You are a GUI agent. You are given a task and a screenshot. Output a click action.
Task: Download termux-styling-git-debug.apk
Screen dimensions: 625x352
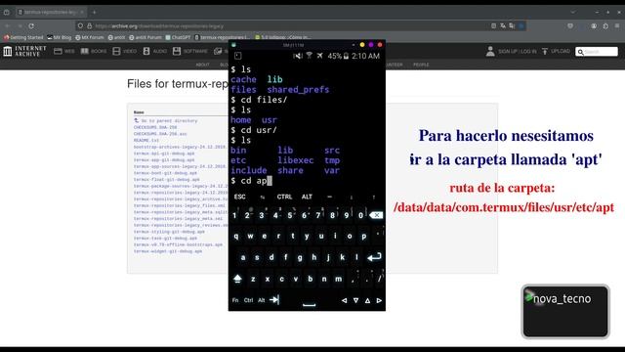click(169, 232)
